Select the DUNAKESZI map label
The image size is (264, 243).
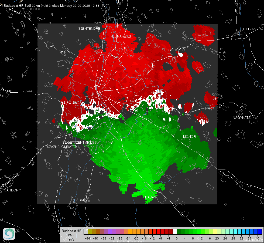pyautogui.click(x=121, y=36)
